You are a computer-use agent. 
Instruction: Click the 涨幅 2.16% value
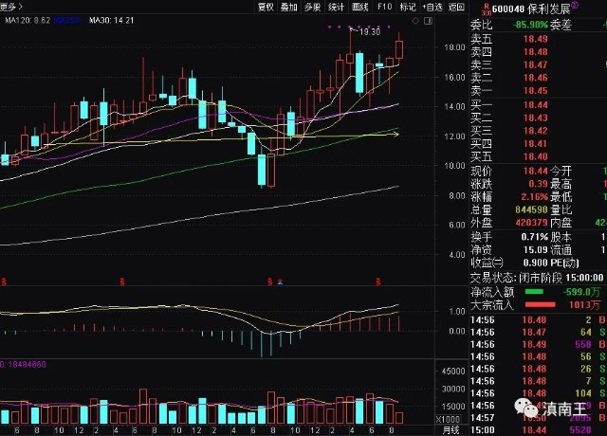pyautogui.click(x=534, y=197)
